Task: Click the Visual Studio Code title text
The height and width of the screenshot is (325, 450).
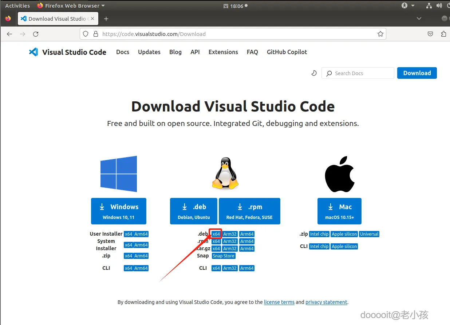Action: 74,52
